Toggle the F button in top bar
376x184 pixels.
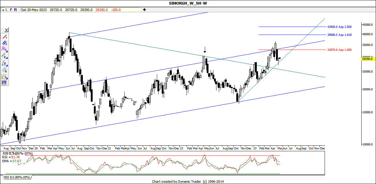tap(11, 10)
